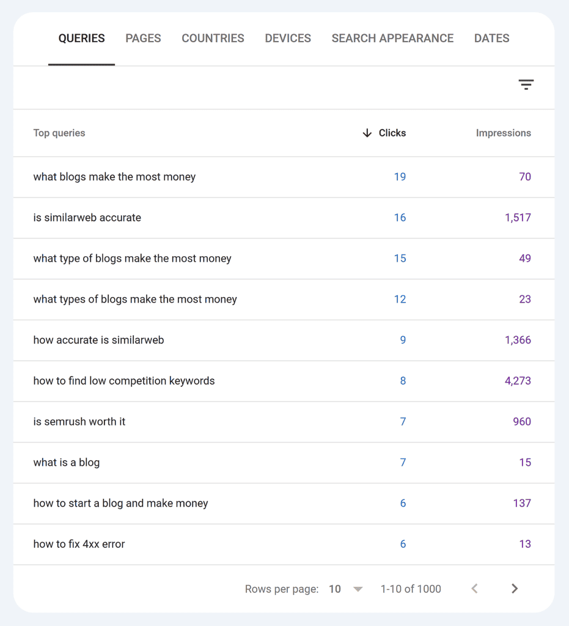This screenshot has width=569, height=626.
Task: Switch to the Pages tab
Action: [143, 38]
